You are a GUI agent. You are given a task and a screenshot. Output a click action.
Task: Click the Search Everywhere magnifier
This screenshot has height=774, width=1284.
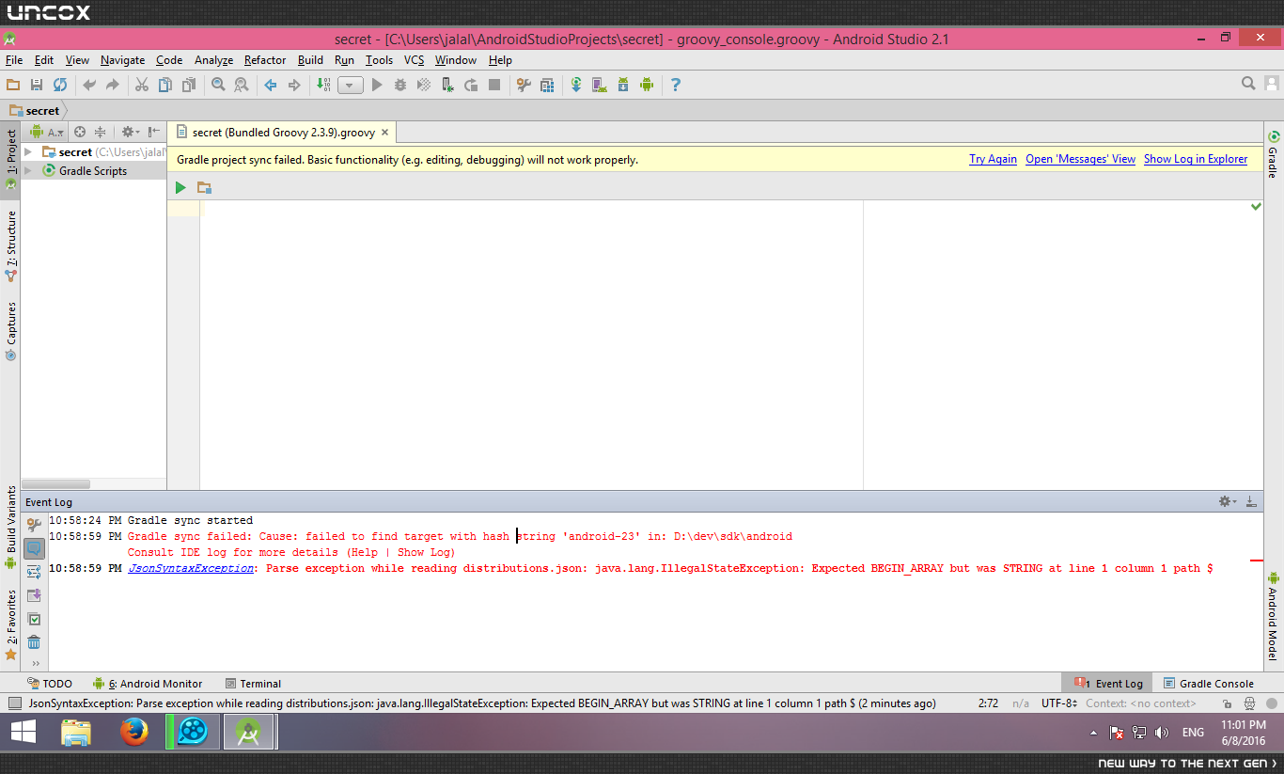coord(1248,84)
